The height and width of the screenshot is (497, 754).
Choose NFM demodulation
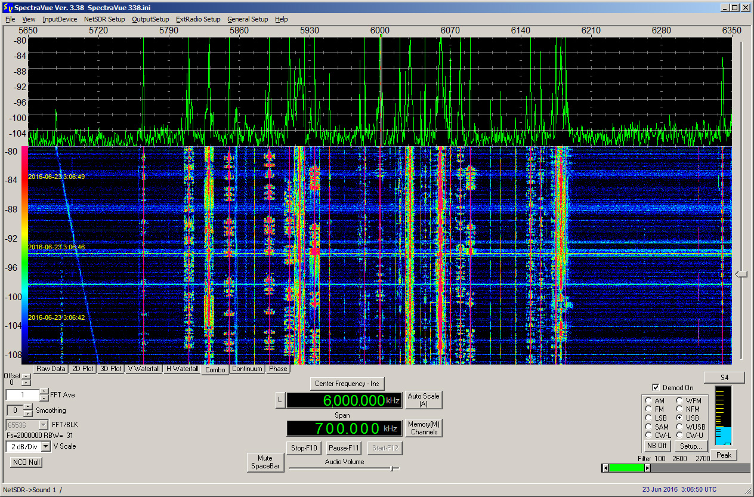tap(679, 409)
